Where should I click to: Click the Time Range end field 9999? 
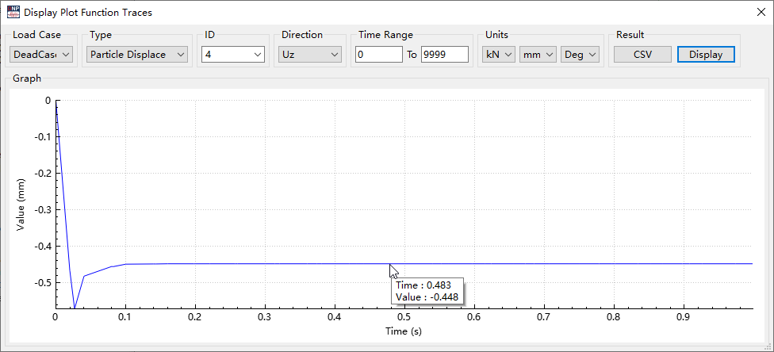(x=445, y=55)
